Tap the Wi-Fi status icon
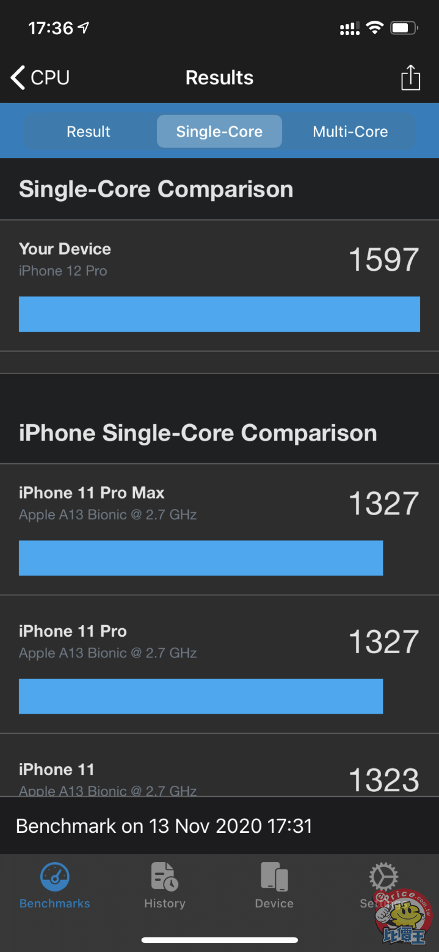 click(x=374, y=28)
